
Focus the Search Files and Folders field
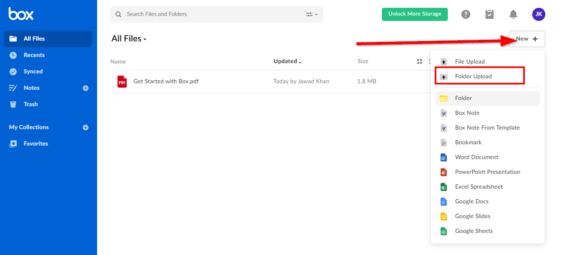[216, 14]
